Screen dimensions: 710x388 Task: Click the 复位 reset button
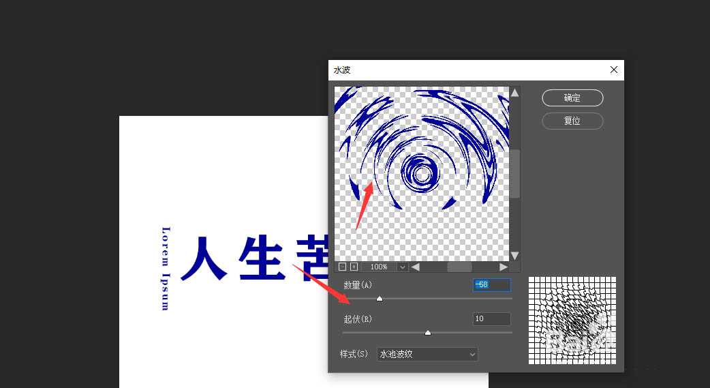point(572,121)
